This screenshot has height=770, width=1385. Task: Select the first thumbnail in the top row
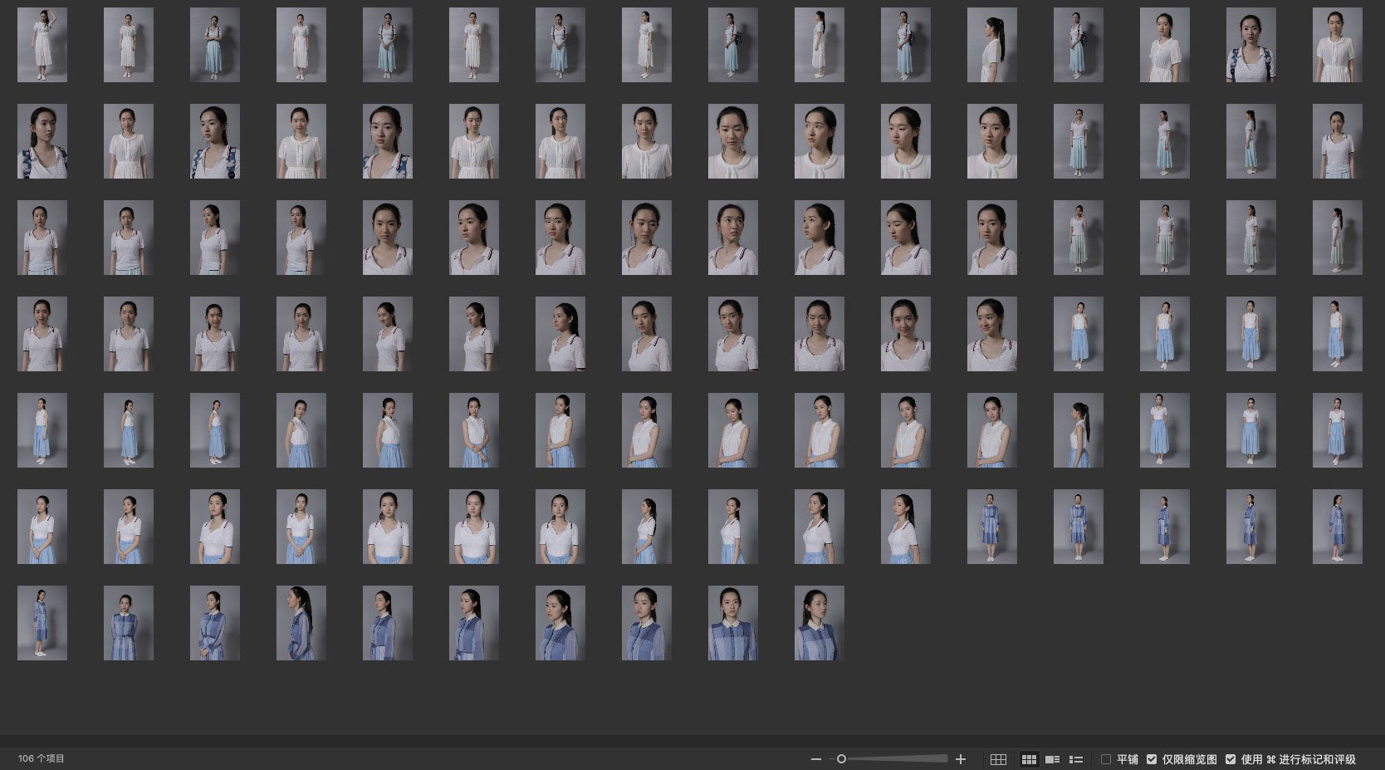click(42, 45)
